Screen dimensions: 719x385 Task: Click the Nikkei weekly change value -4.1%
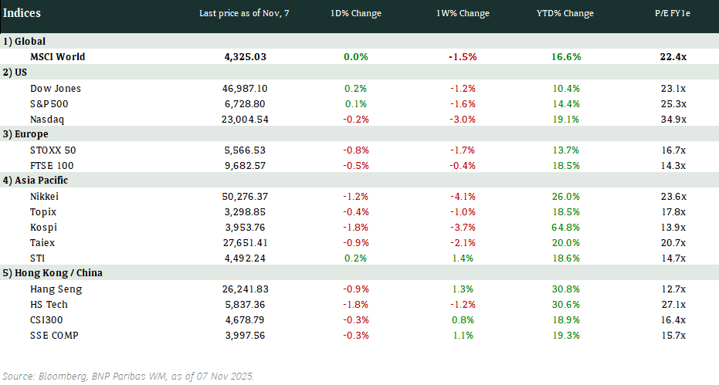tap(463, 196)
